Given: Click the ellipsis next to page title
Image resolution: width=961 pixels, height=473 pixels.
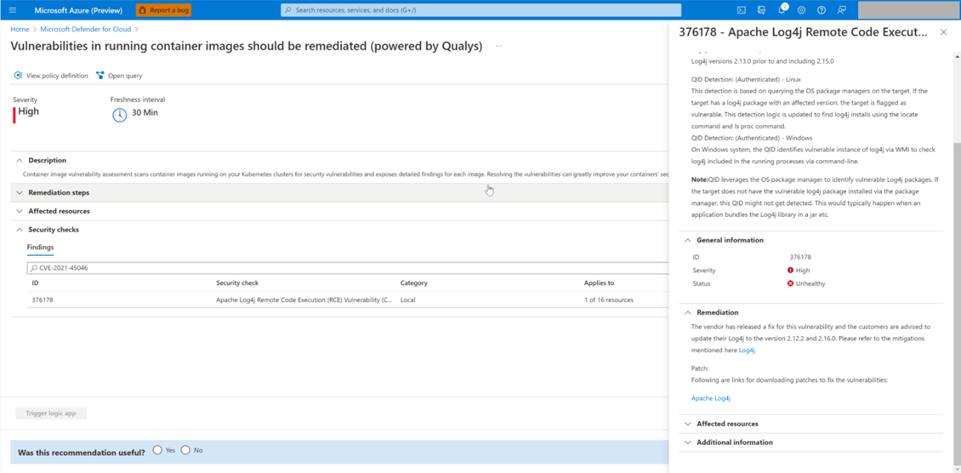Looking at the screenshot, I should tap(499, 46).
